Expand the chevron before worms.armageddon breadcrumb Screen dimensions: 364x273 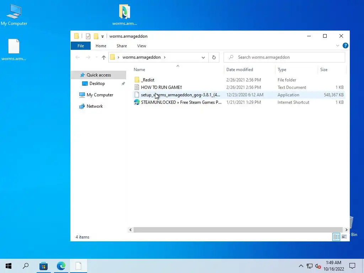[x=118, y=57]
